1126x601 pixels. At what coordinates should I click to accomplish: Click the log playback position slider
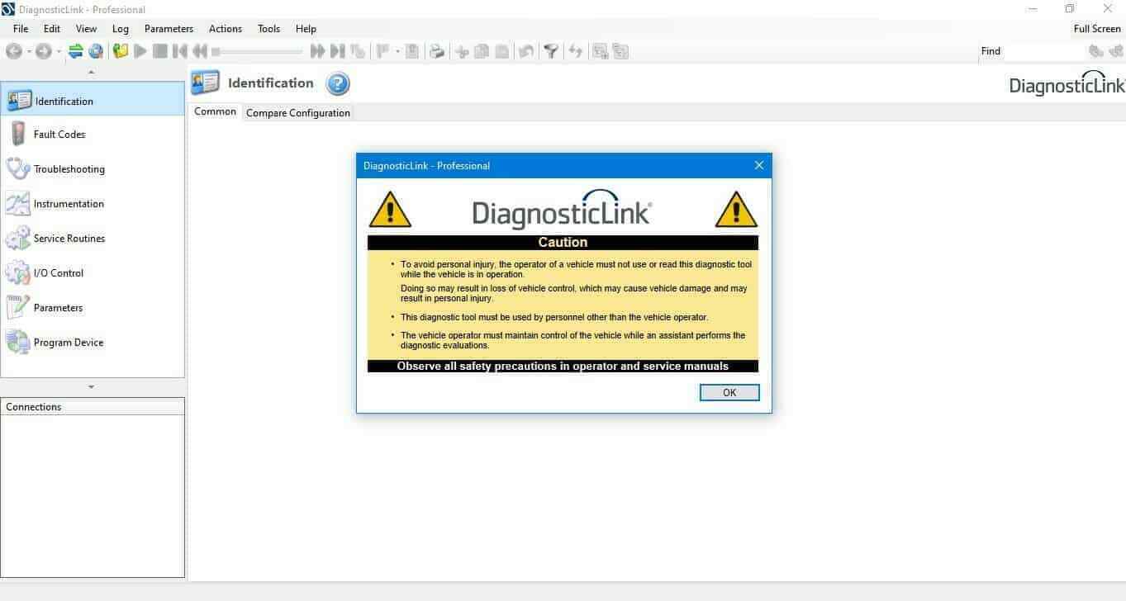tap(258, 51)
